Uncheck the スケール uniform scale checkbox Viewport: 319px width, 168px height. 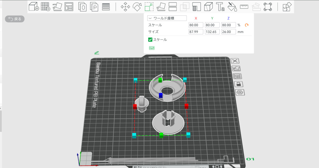[x=150, y=40]
